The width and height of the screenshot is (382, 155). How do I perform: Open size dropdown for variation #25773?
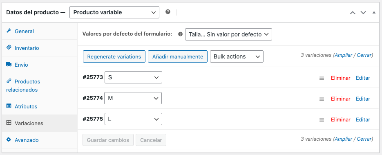pos(133,77)
